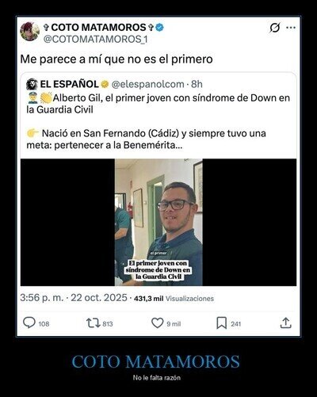
Task: Click the 431,3 mil Visualizaciones count
Action: [174, 299]
